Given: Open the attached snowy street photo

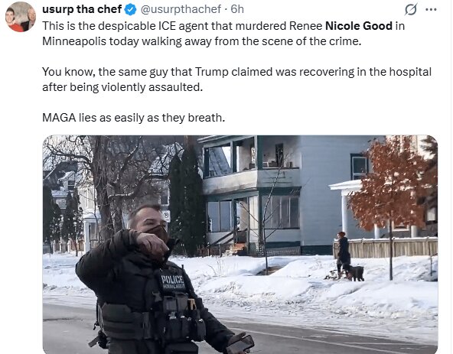Looking at the screenshot, I should coord(240,245).
